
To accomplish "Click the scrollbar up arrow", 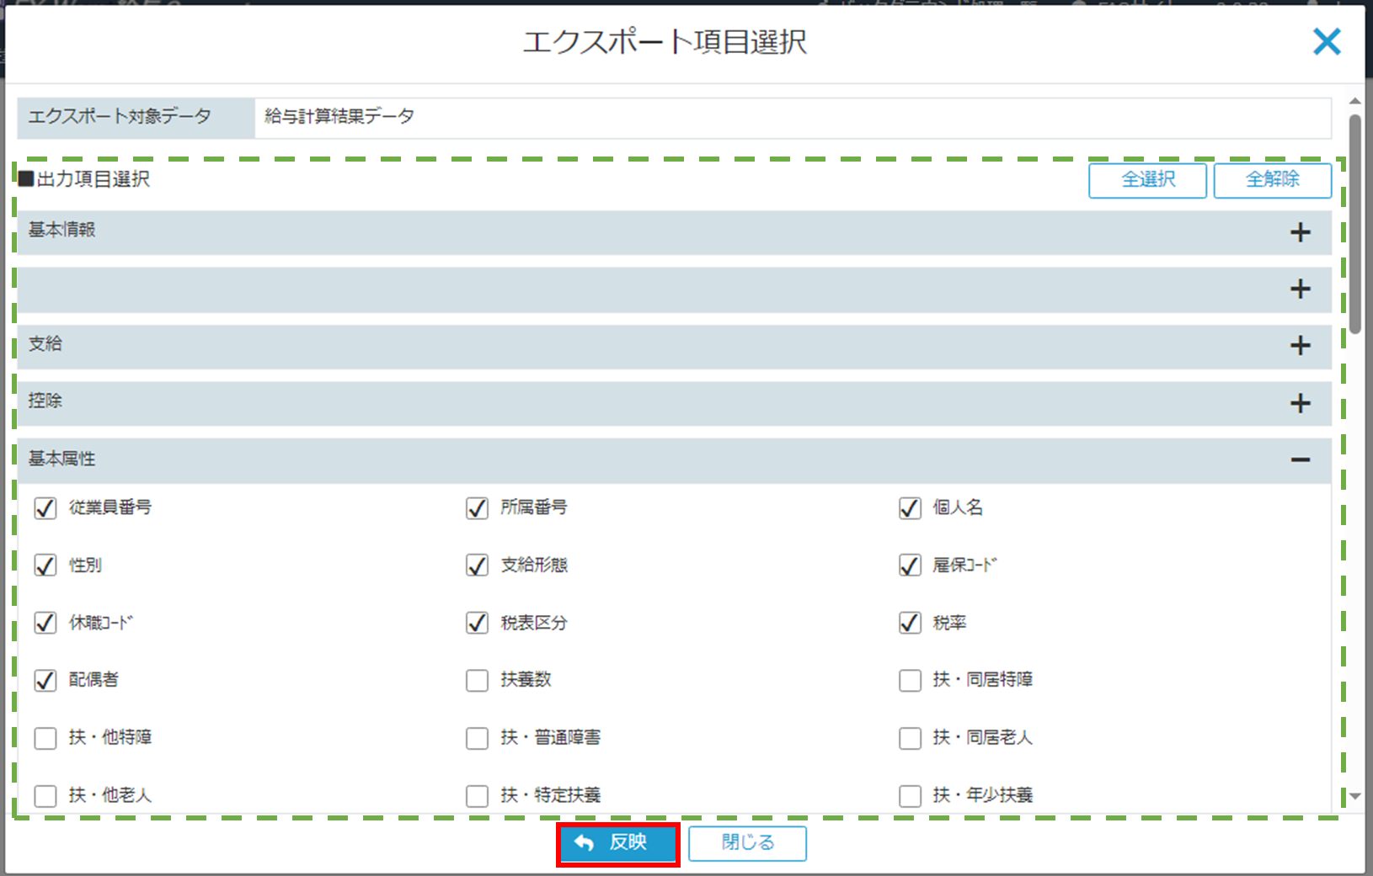I will 1354,102.
